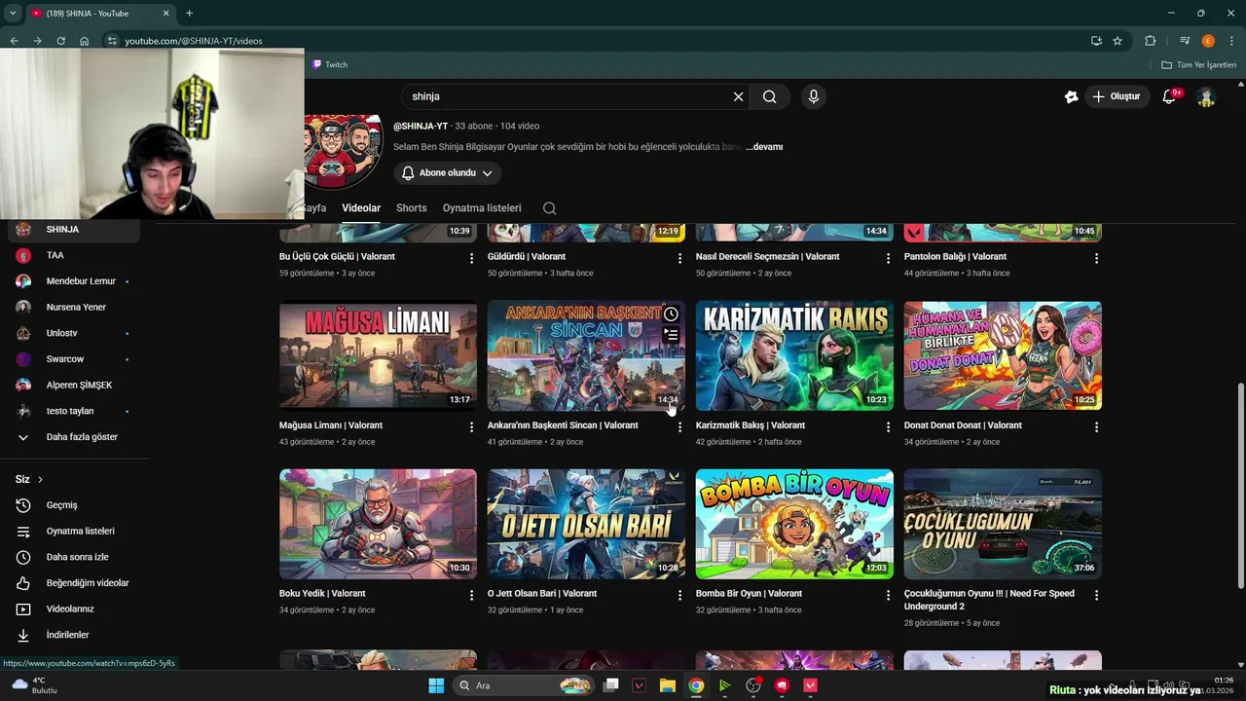The height and width of the screenshot is (701, 1246).
Task: Open the Donat Donat video thumbnail
Action: point(1003,355)
